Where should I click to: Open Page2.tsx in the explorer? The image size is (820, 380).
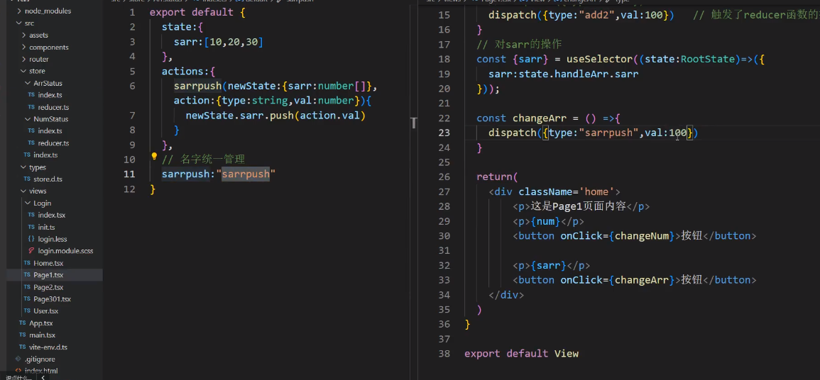[x=48, y=287]
